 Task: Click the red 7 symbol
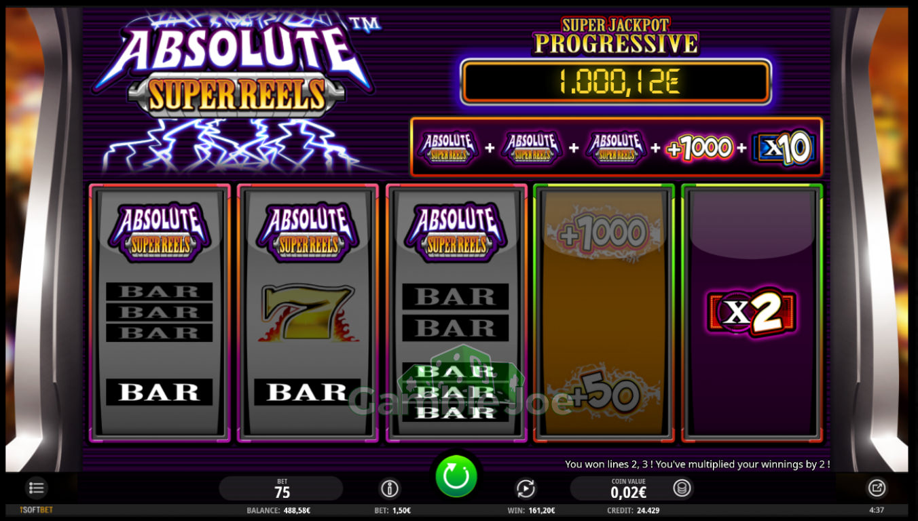pos(308,313)
